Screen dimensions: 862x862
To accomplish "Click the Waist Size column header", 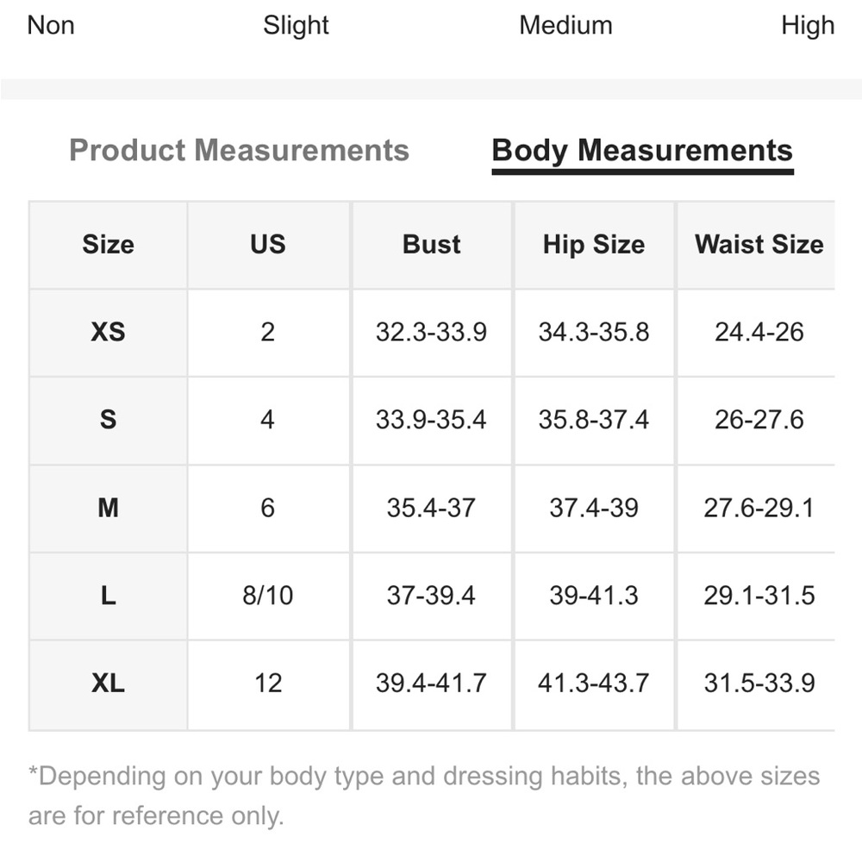I will click(759, 244).
